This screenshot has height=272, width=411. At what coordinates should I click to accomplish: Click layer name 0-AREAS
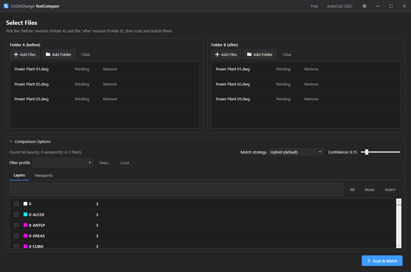click(x=37, y=236)
